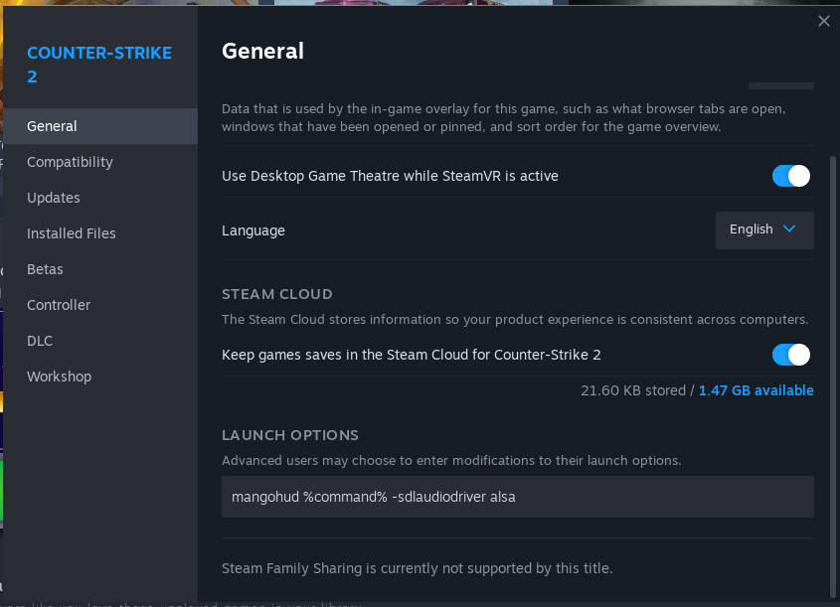Screen dimensions: 840x607
Task: Close the Counter-Strike 2 properties dialog
Action: 823,21
